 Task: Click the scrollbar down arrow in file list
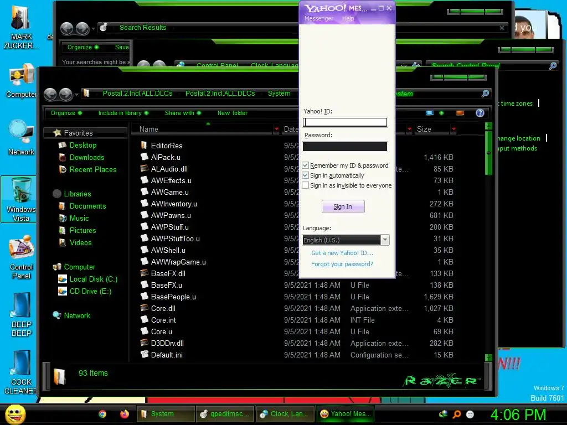click(x=488, y=358)
